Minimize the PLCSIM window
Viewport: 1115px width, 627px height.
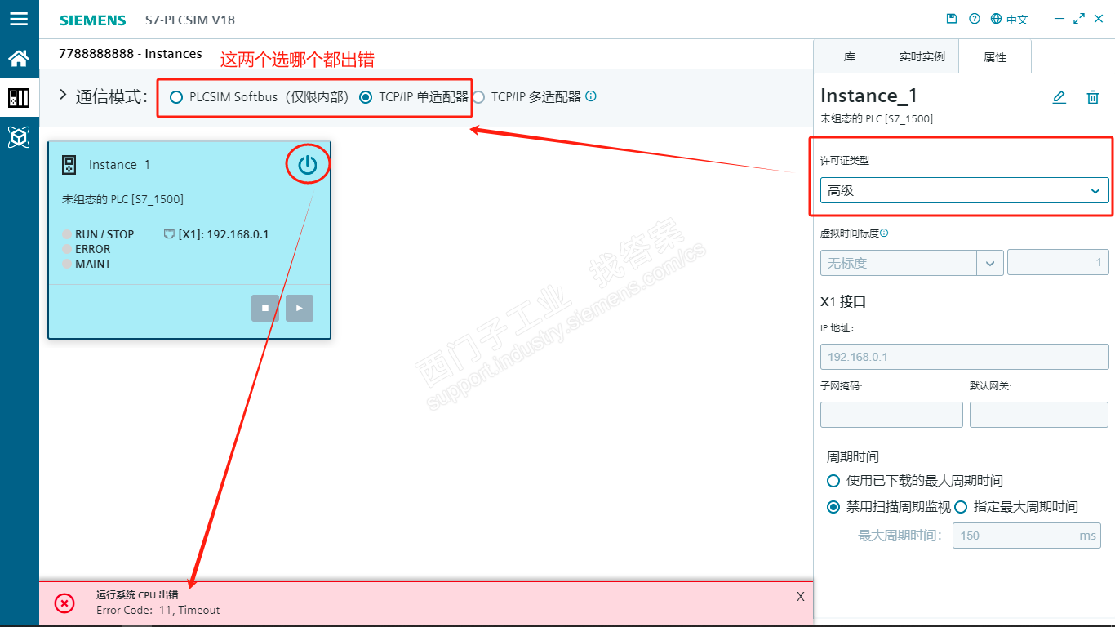click(1059, 19)
